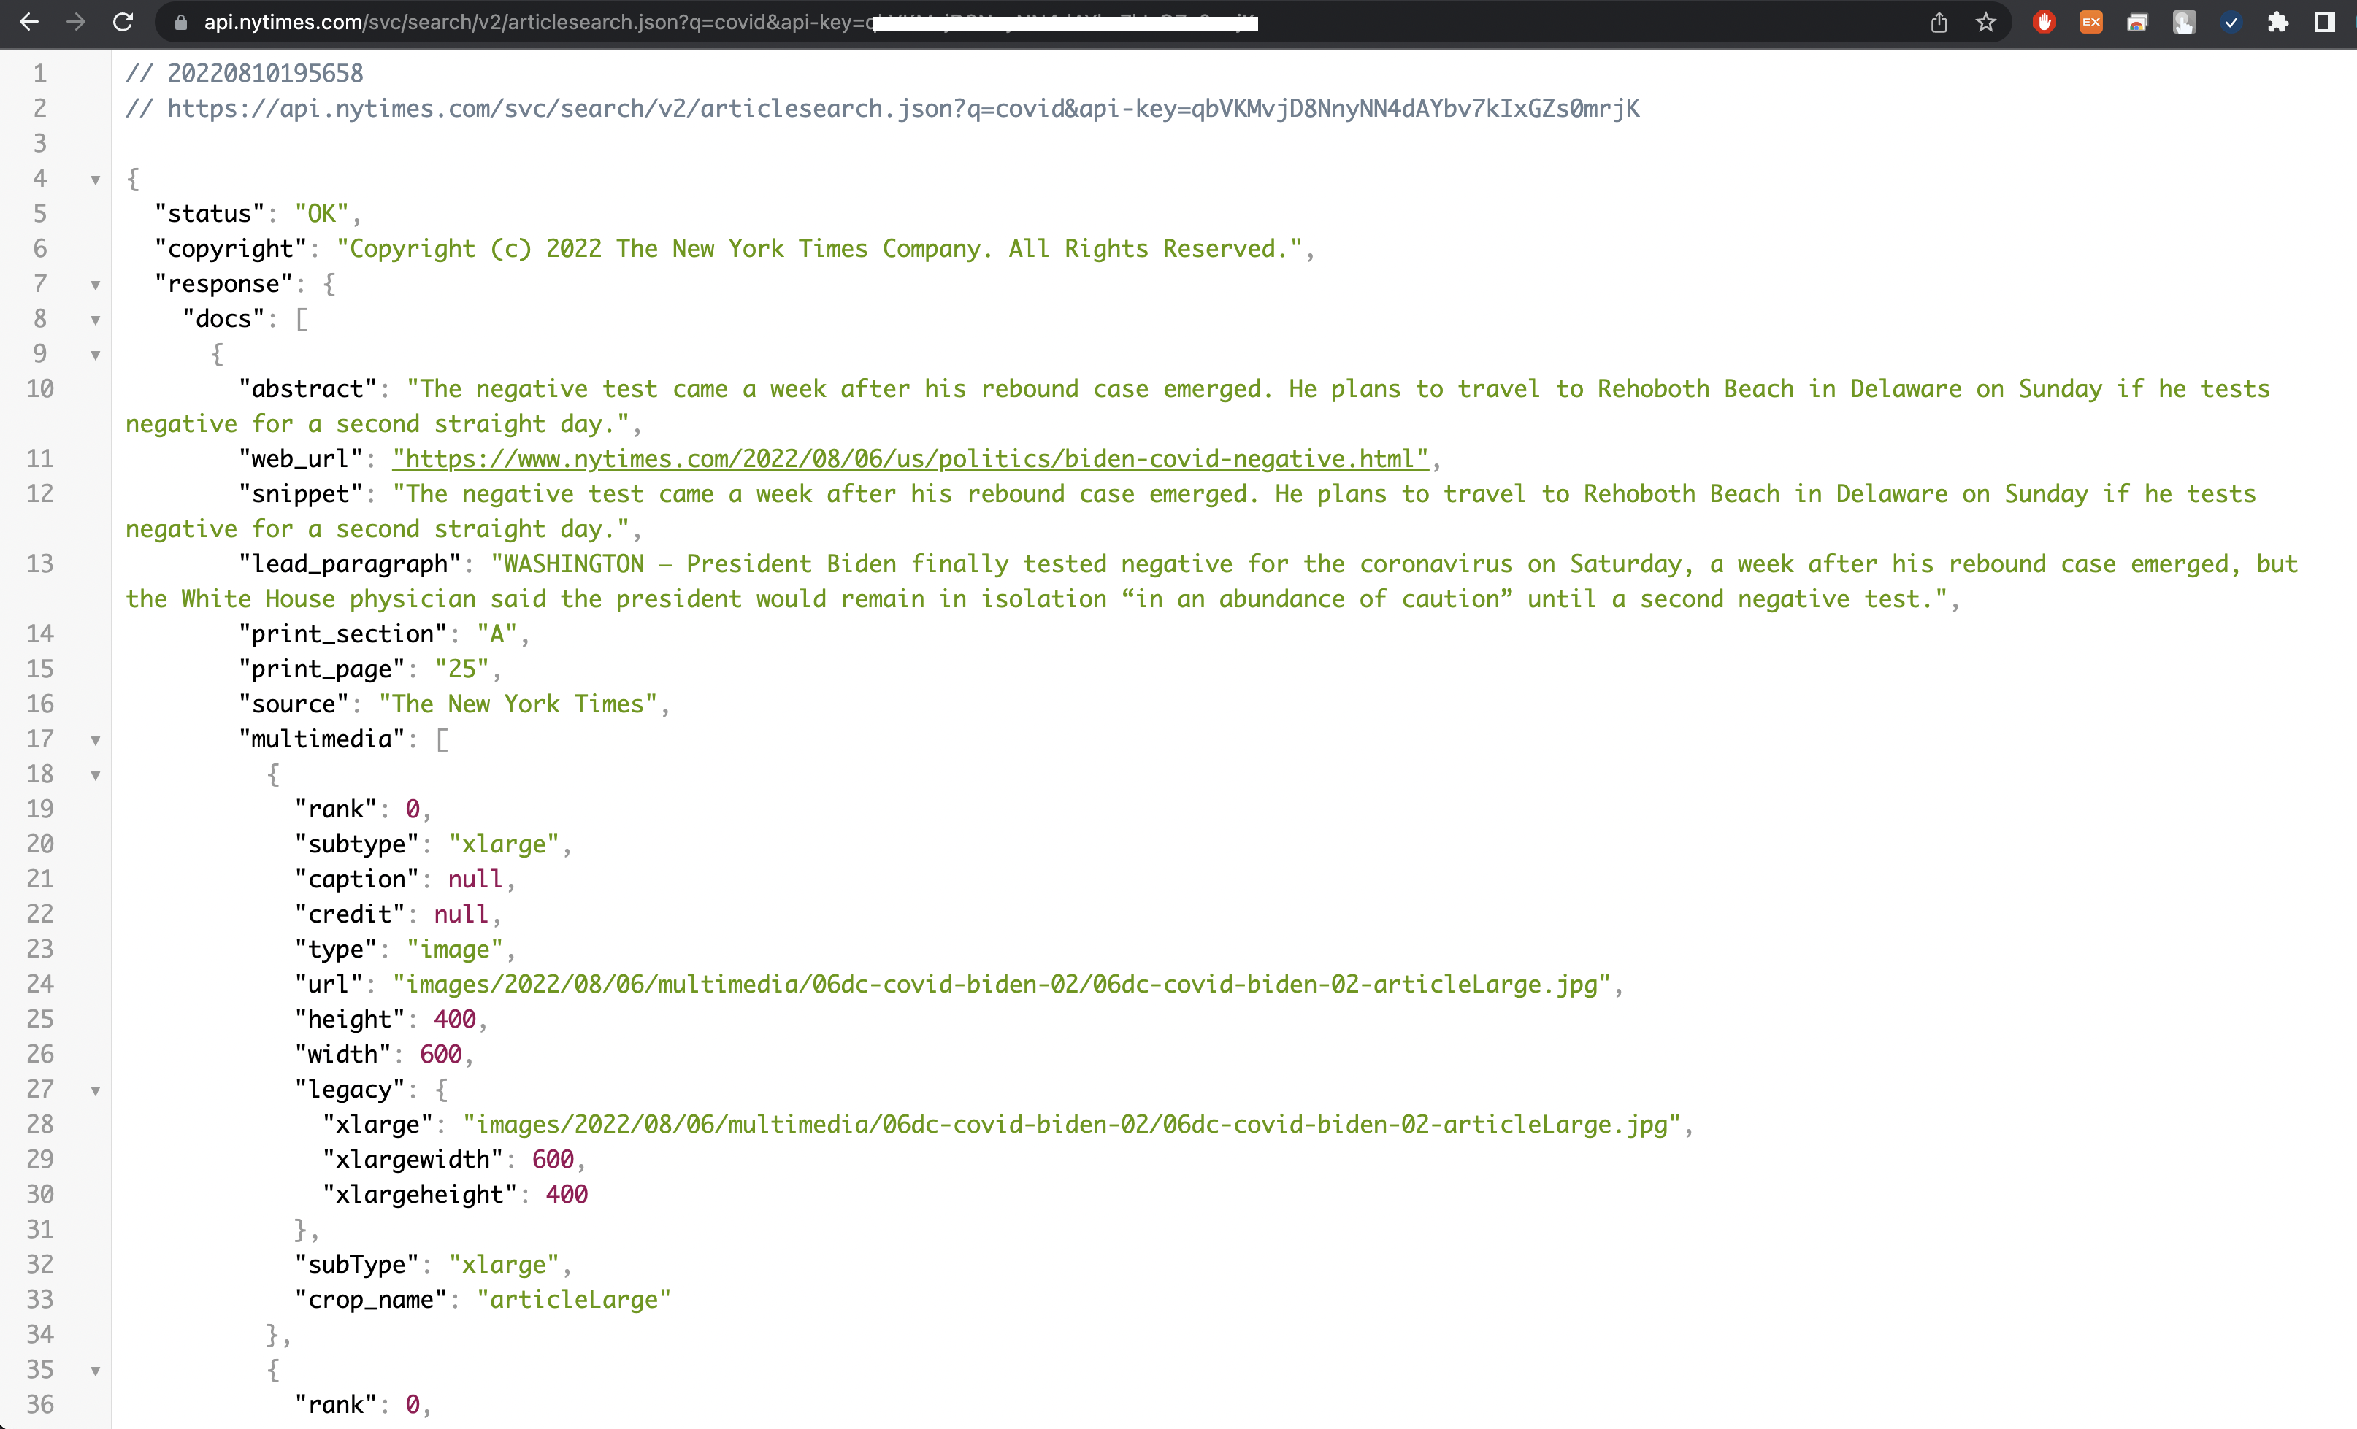Open the blue checkmark extension
This screenshot has width=2357, height=1429.
(x=2231, y=22)
